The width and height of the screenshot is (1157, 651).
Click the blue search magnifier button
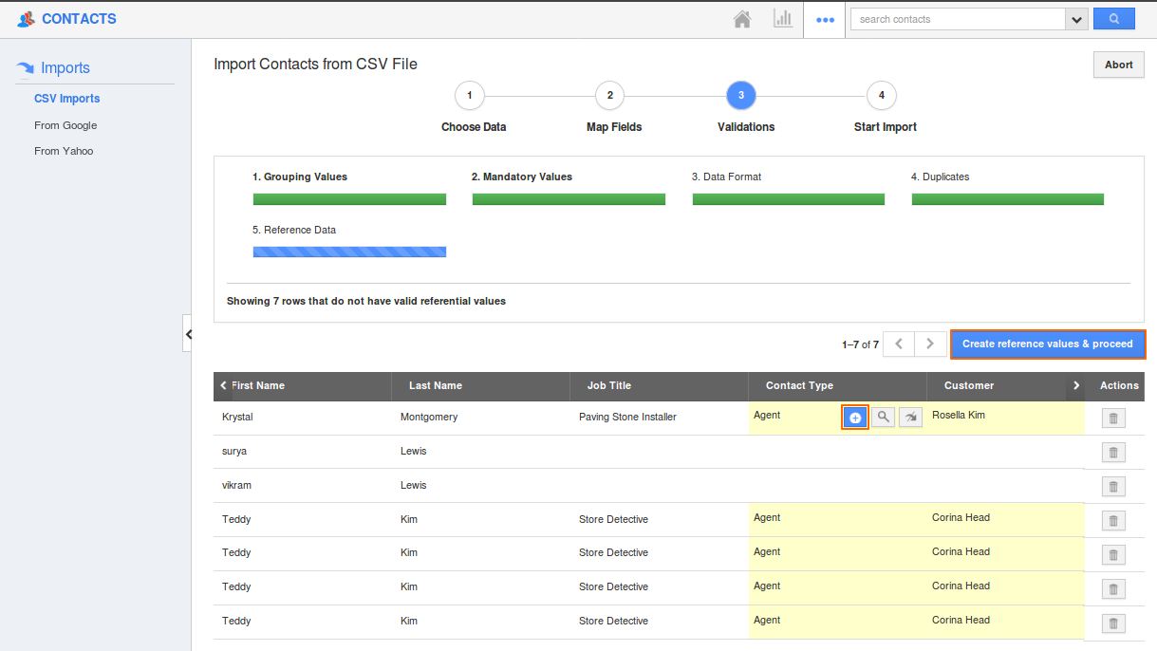pyautogui.click(x=1113, y=19)
